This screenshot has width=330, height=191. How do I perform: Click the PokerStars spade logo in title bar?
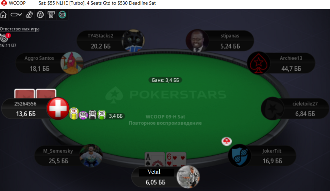tap(4, 3)
